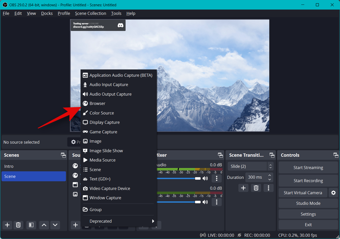
Task: Float the Audio Mixer dock panel
Action: click(220, 155)
